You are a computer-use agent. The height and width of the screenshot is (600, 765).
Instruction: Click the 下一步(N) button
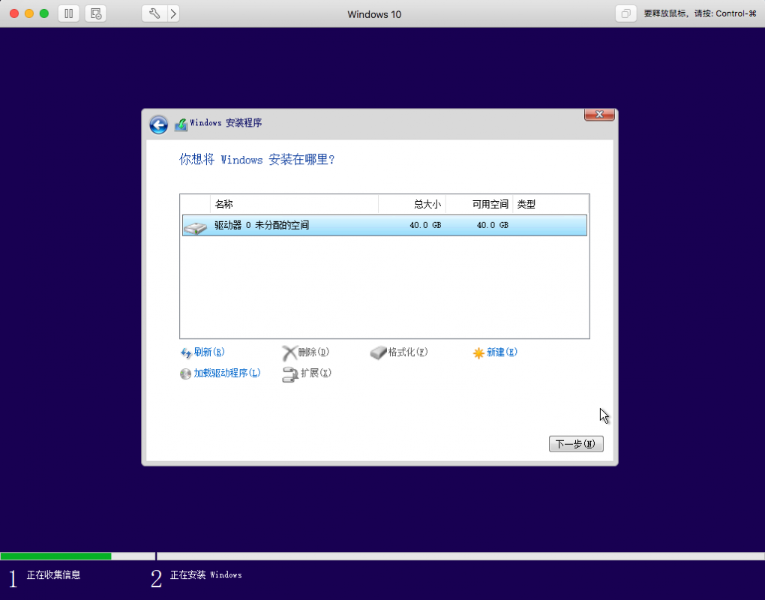click(x=576, y=444)
